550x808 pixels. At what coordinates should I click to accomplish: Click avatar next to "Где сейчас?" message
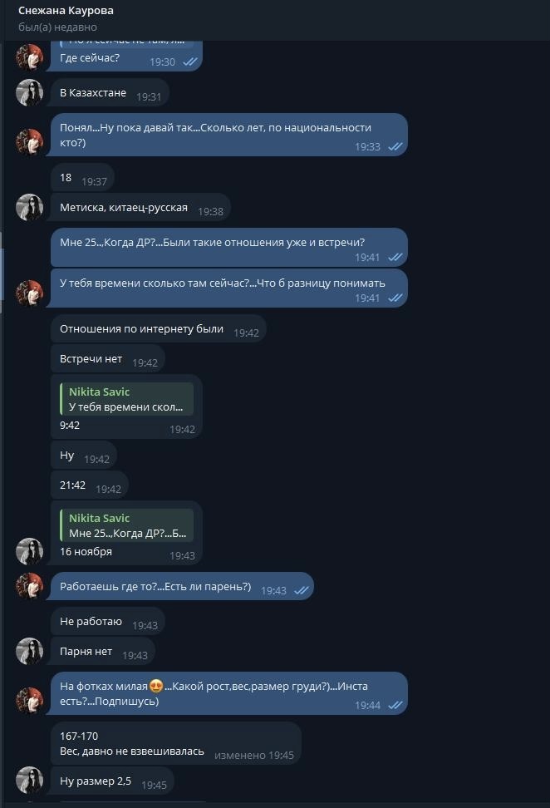pos(30,58)
